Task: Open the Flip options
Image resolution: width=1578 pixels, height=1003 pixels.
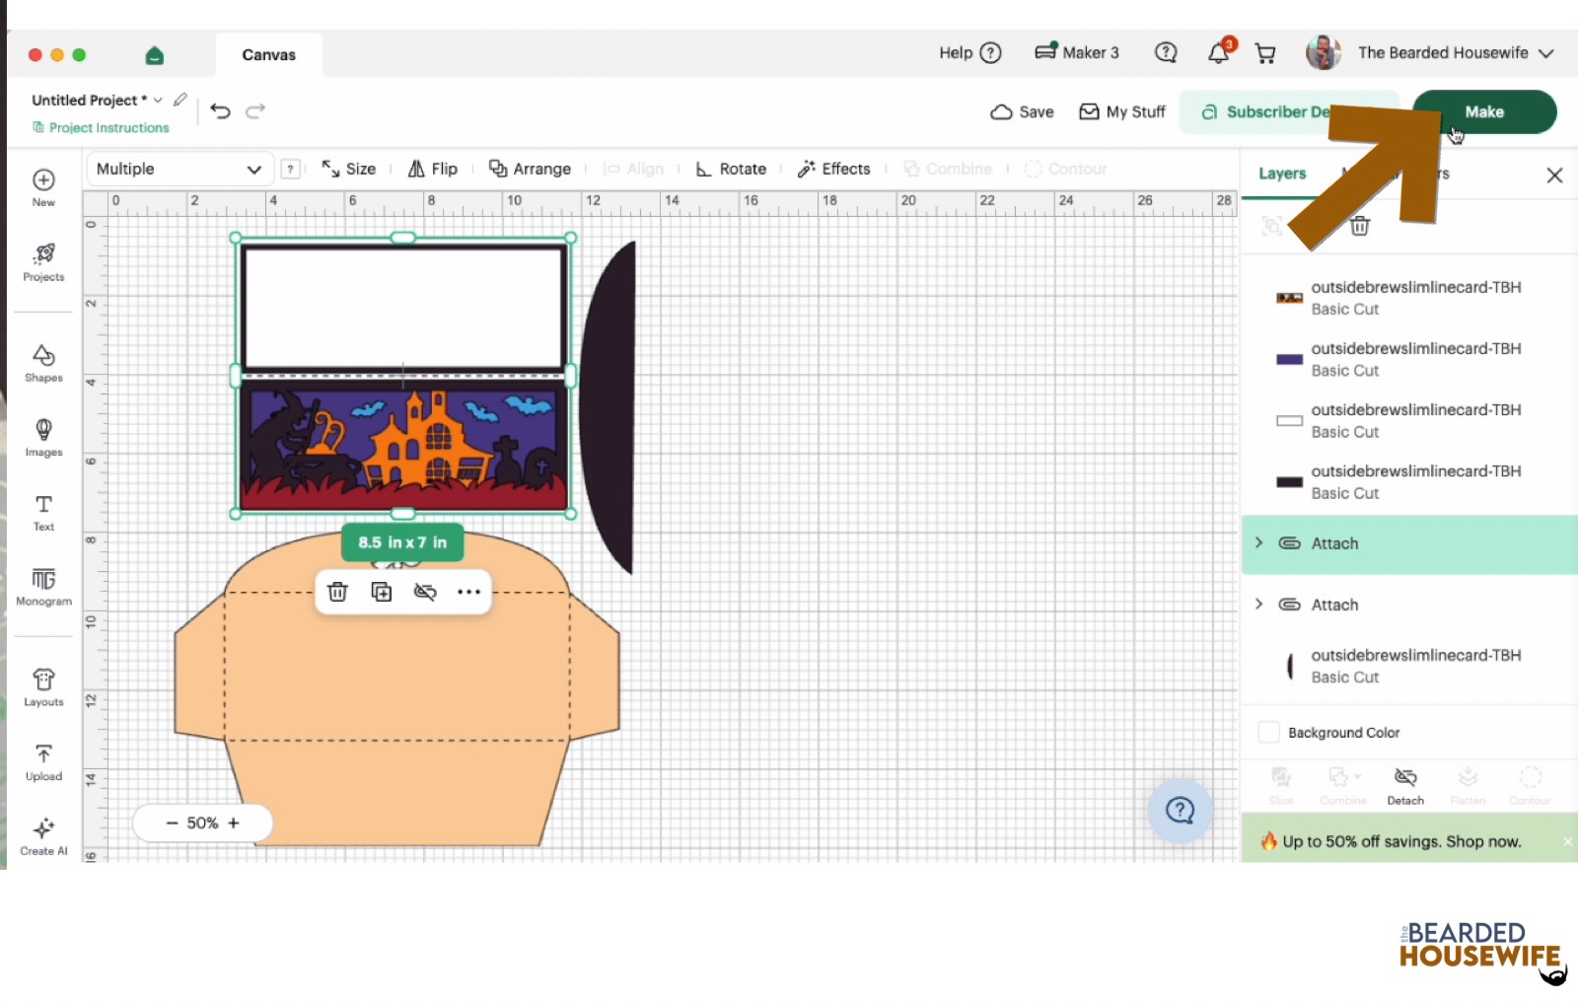Action: click(433, 169)
